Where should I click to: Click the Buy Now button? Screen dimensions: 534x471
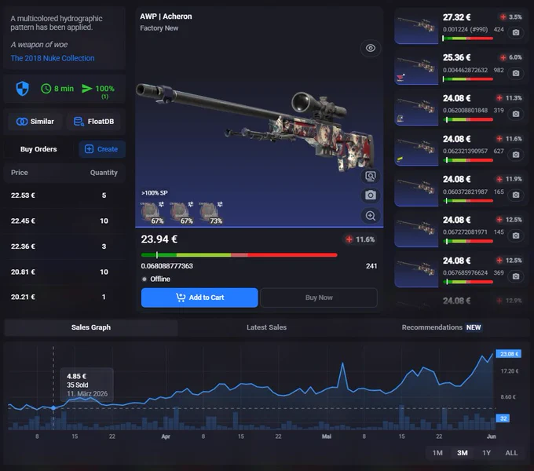pos(319,298)
